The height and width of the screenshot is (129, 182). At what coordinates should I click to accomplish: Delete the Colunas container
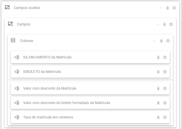(x=161, y=41)
